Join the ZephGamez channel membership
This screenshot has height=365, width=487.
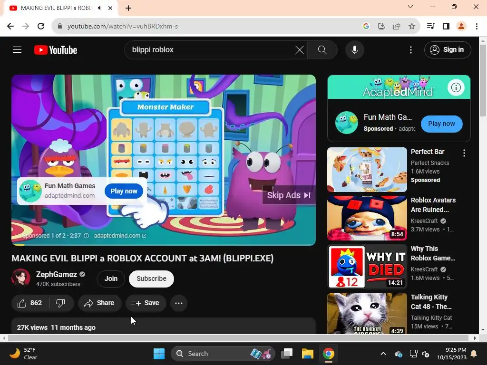coord(111,279)
